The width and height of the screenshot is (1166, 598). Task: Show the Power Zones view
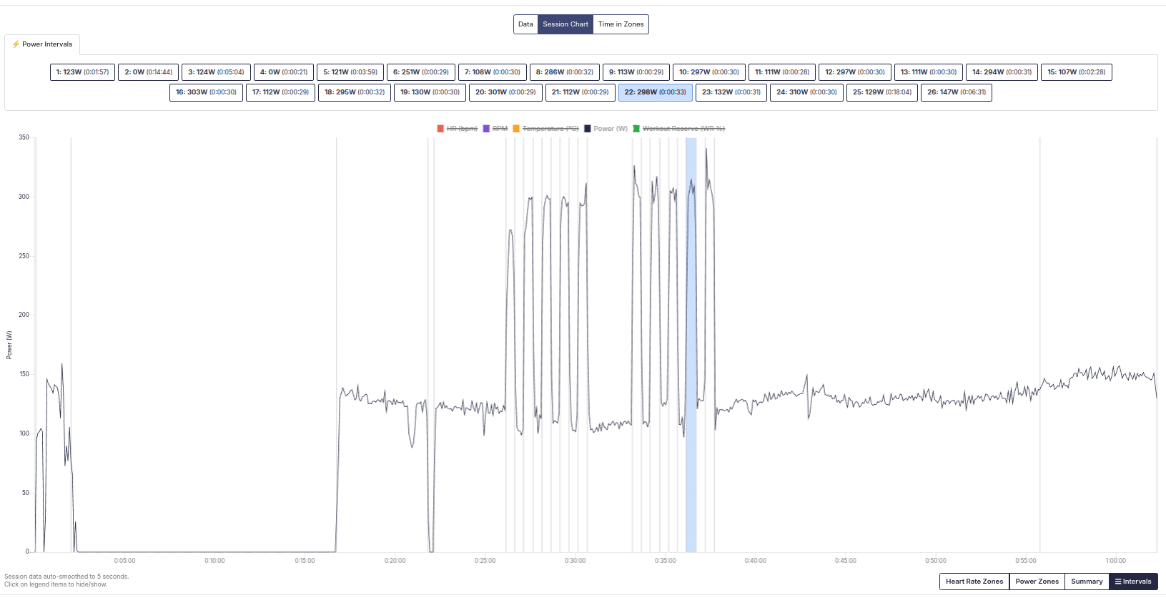pyautogui.click(x=1037, y=582)
